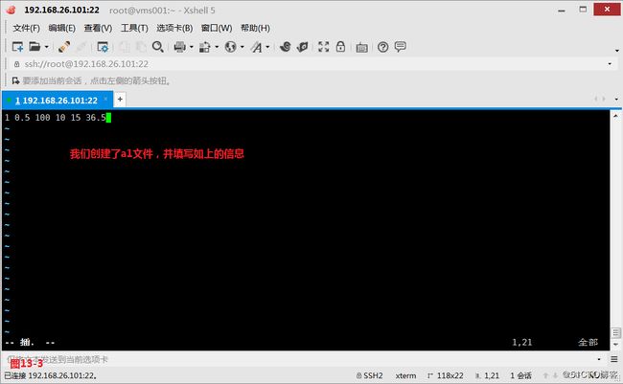Click the Print icon
This screenshot has width=623, height=384.
179,47
